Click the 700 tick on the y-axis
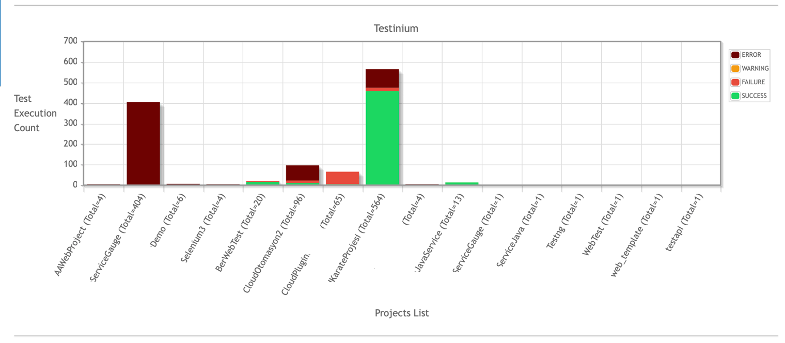 click(x=71, y=41)
